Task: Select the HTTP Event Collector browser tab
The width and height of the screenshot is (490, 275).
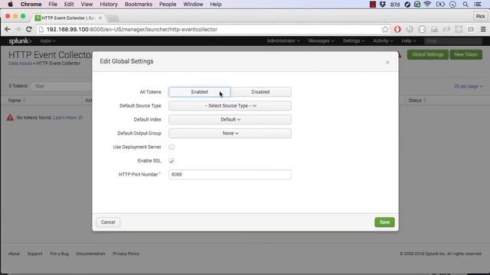Action: pyautogui.click(x=68, y=18)
